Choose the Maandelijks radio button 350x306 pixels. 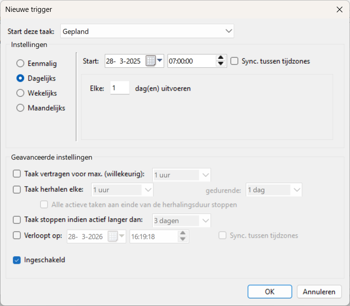[20, 108]
